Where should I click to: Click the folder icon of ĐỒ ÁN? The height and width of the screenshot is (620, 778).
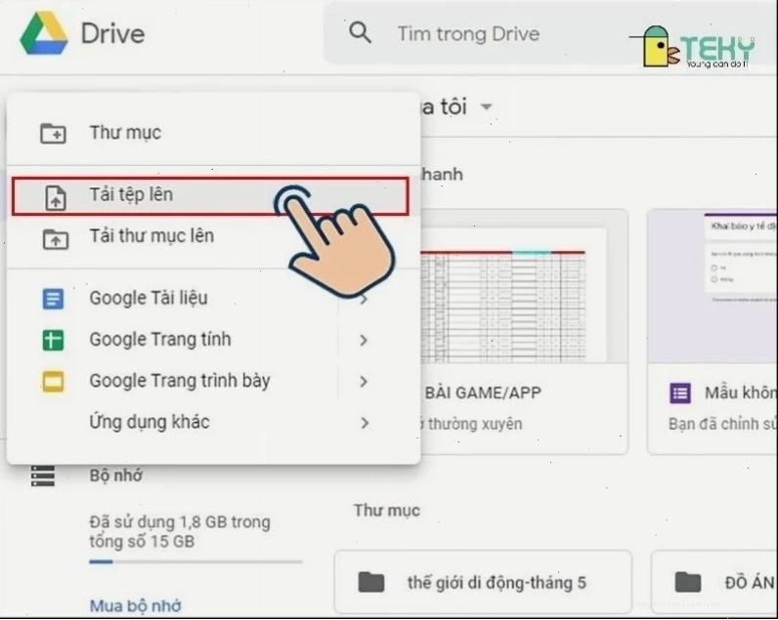pos(688,582)
